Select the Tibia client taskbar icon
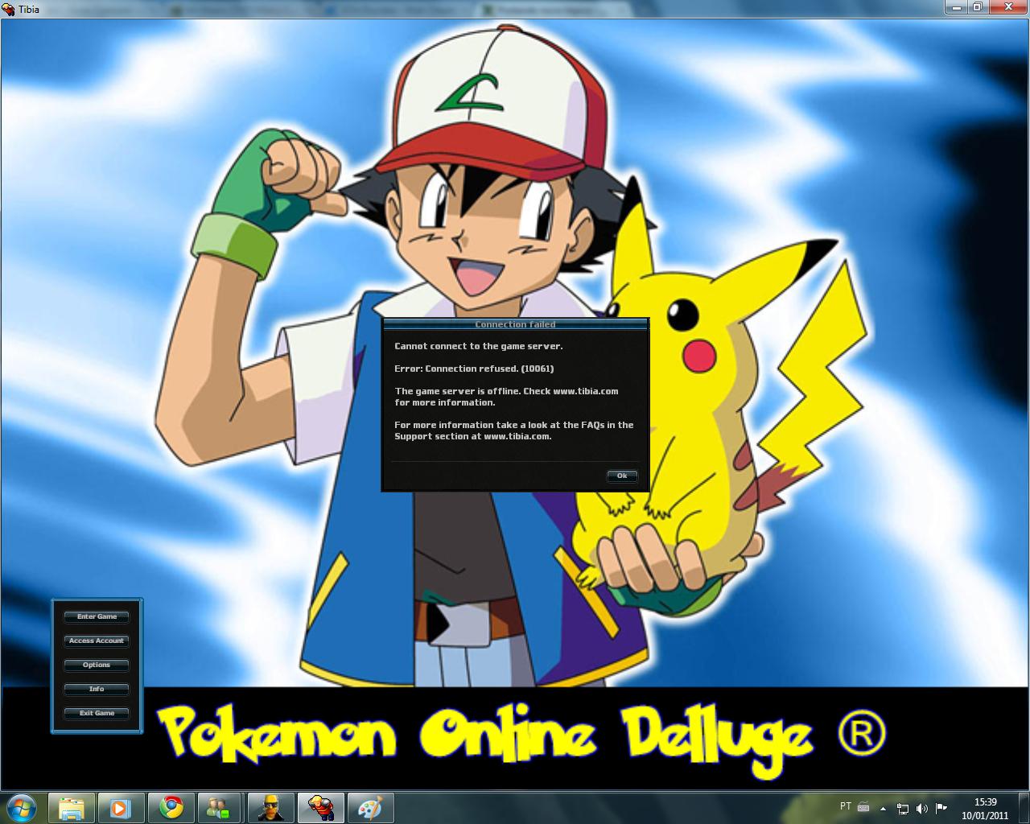Viewport: 1030px width, 824px height. pyautogui.click(x=321, y=808)
